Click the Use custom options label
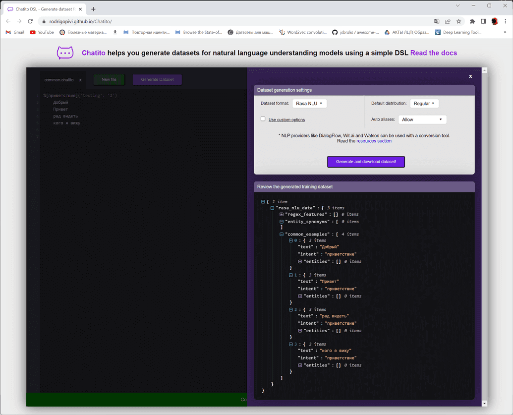Screen dimensions: 513x415 [286, 120]
